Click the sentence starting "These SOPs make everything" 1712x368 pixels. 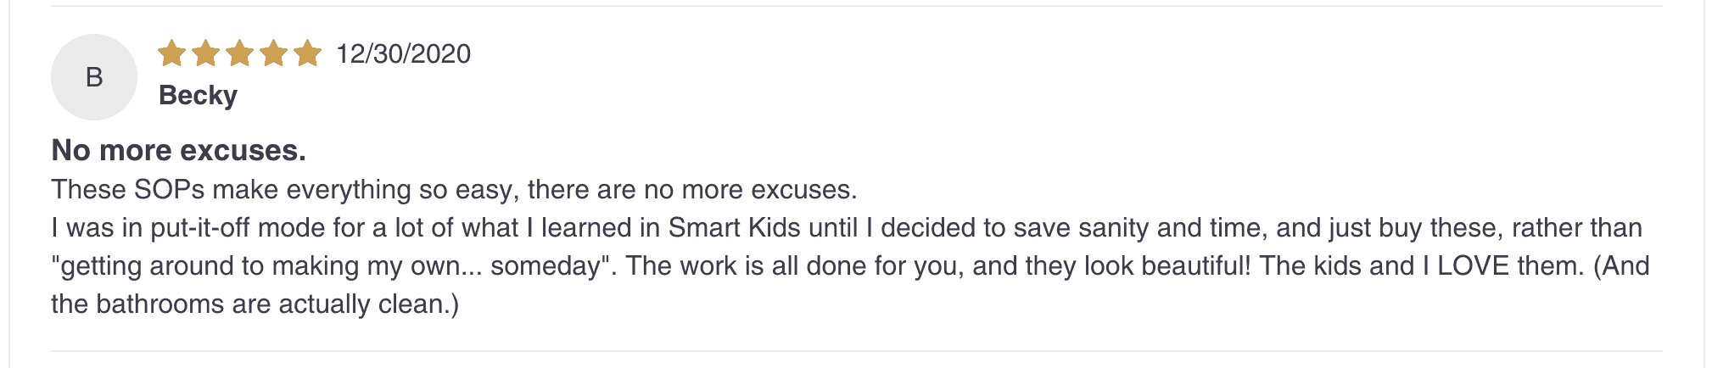tap(454, 189)
